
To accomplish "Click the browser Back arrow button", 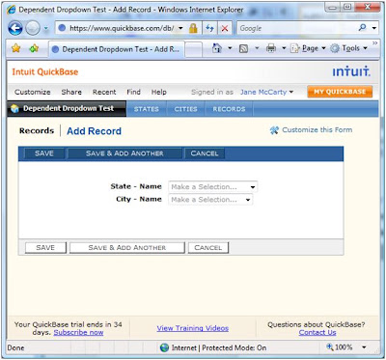I will 15,28.
